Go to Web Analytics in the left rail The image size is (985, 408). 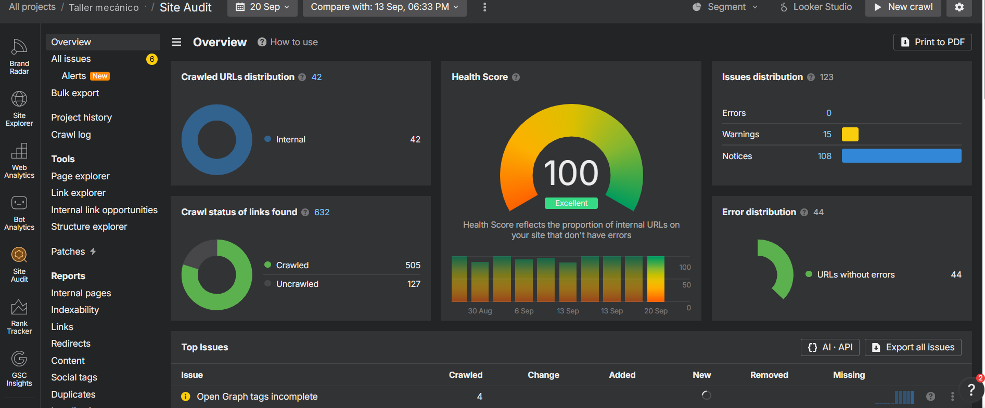[x=19, y=161]
